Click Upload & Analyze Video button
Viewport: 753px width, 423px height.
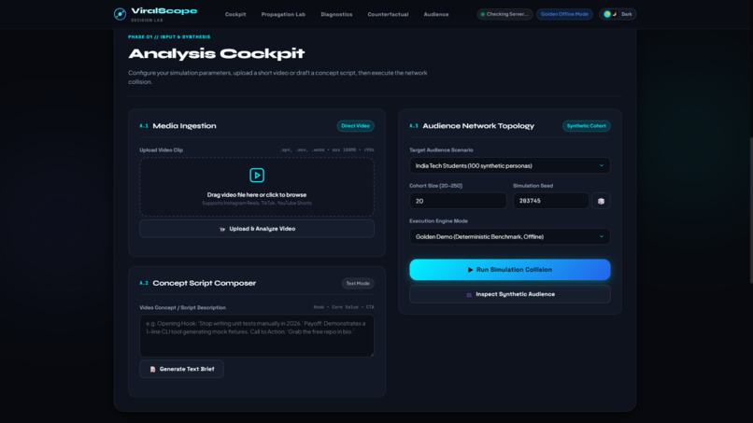coord(257,229)
